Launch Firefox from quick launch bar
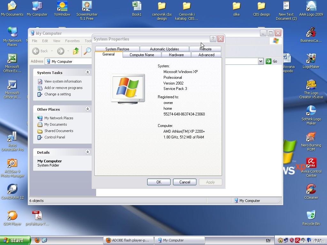The height and width of the screenshot is (245, 327). tap(37, 240)
